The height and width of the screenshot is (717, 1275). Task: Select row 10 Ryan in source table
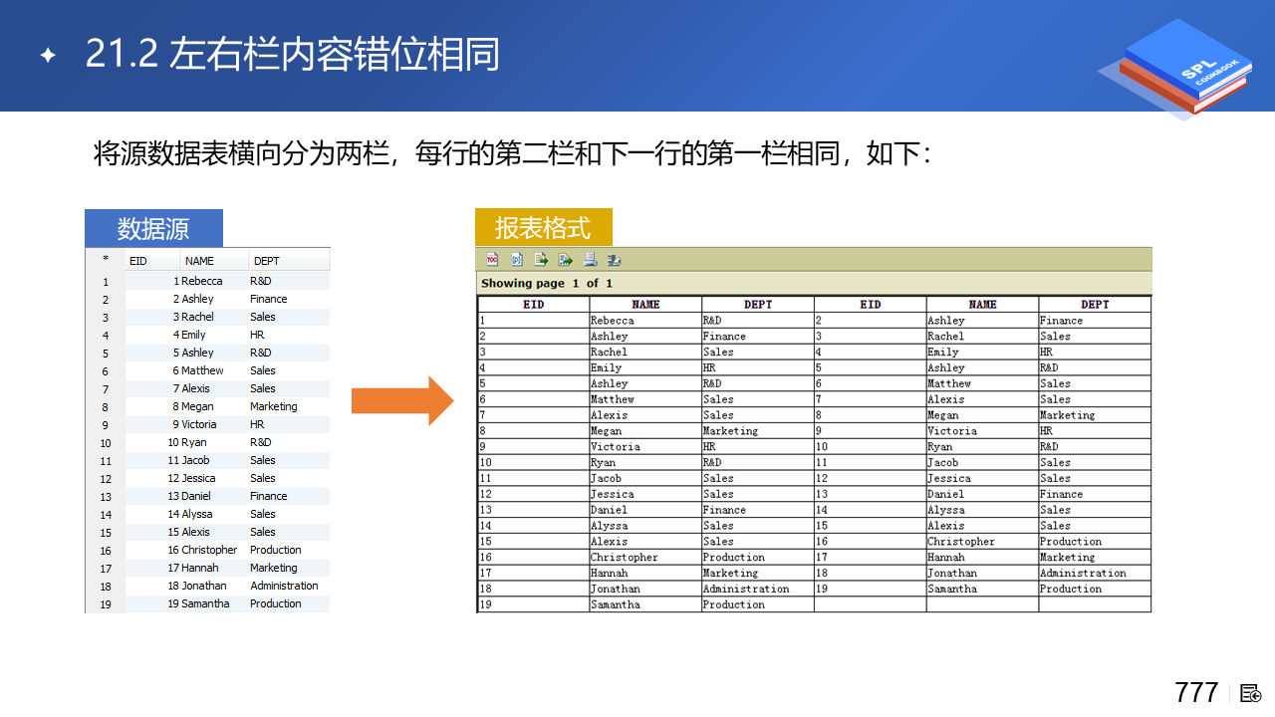click(x=194, y=442)
